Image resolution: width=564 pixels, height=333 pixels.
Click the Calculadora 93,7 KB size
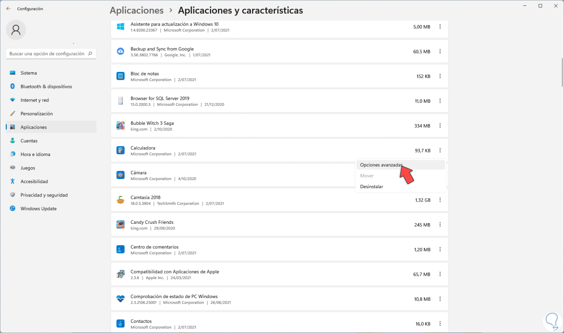pyautogui.click(x=422, y=151)
